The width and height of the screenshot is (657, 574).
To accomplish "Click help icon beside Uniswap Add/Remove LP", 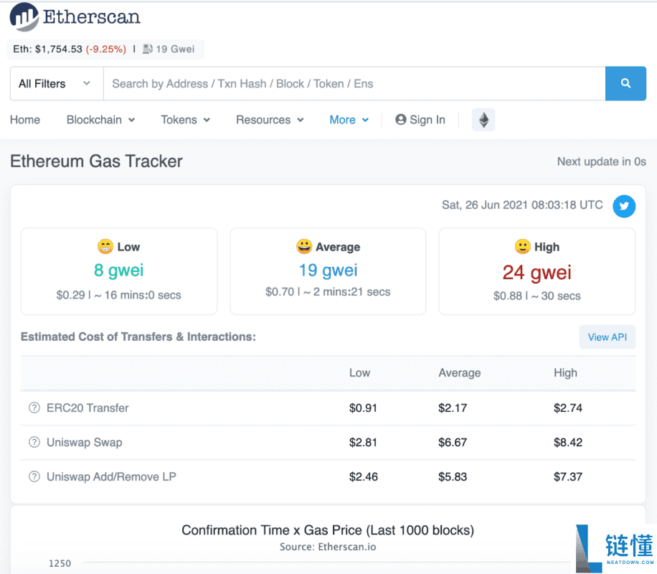I will (x=34, y=477).
